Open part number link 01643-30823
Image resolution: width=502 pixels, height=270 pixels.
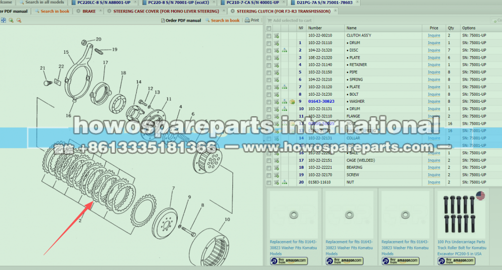pos(321,102)
